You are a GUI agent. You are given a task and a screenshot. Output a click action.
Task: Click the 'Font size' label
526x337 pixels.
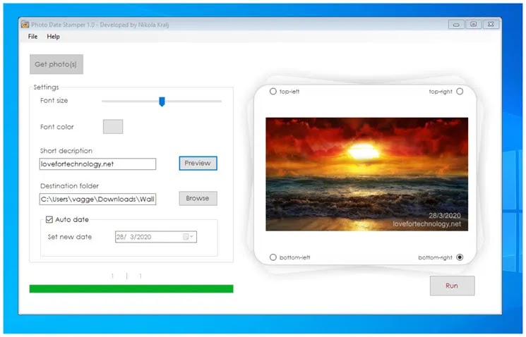[x=54, y=101]
